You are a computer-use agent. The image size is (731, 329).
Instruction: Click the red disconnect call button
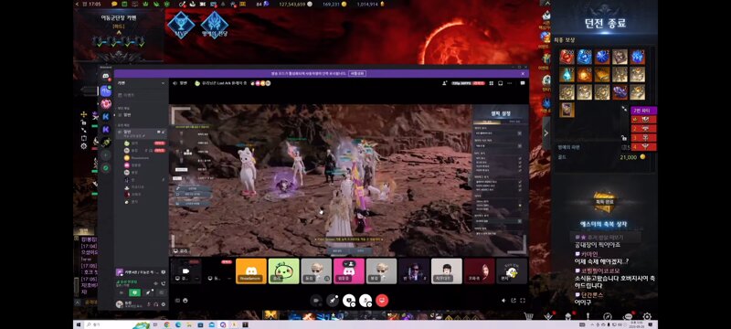[382, 301]
